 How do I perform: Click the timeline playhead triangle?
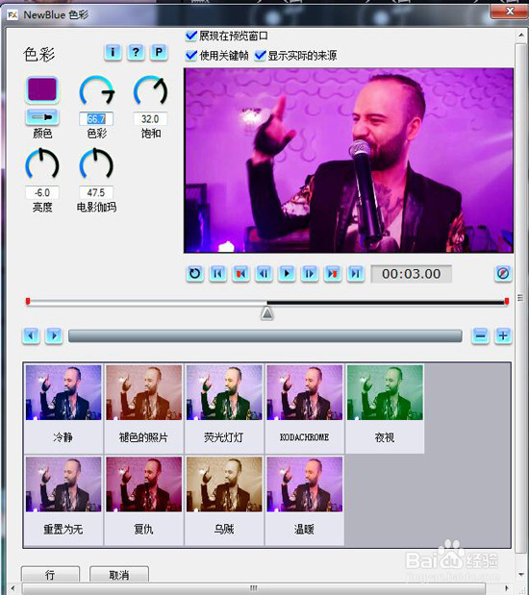click(267, 313)
